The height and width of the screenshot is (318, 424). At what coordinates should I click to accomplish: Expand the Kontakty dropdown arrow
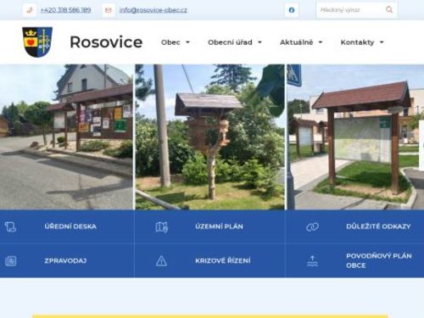382,42
